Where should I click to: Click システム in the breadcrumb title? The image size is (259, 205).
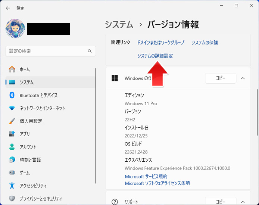coord(119,25)
